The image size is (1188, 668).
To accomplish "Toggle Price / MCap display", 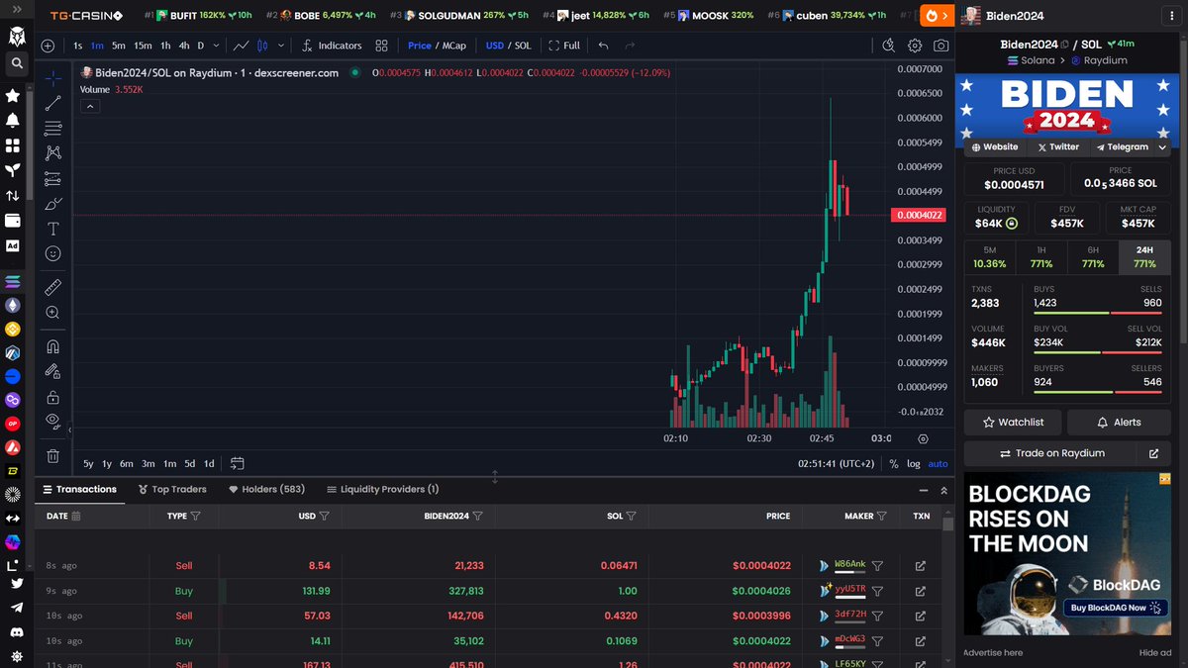I will click(437, 46).
